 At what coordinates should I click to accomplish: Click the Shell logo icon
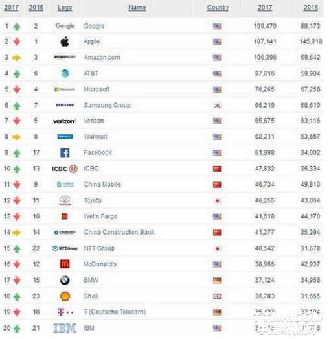click(65, 296)
